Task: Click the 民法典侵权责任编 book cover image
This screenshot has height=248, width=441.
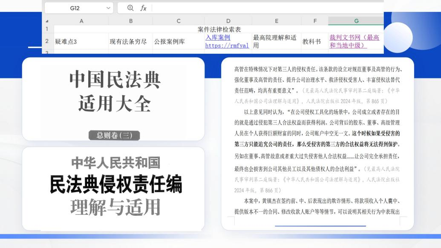Action: [x=113, y=188]
